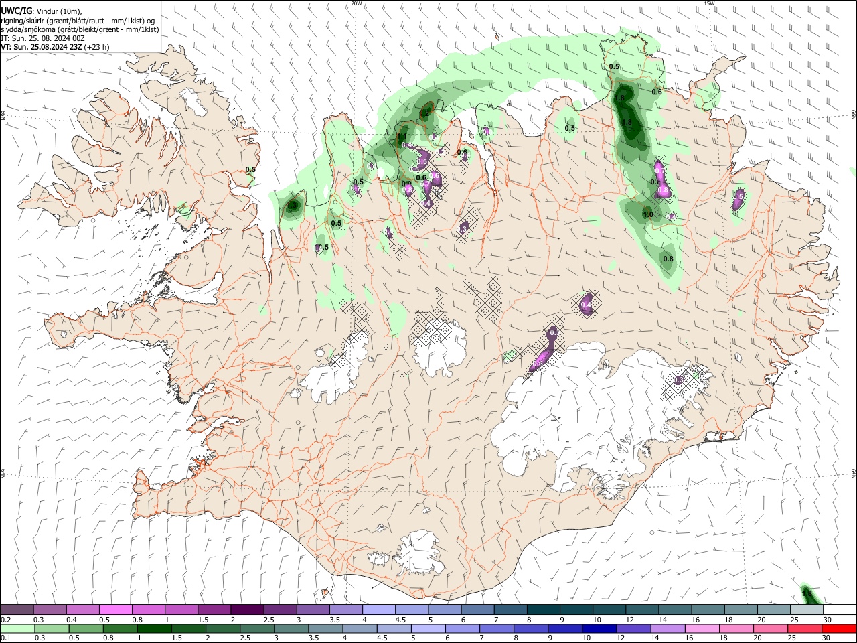The image size is (857, 643).
Task: Pick the violet rain swatch labeled 12
Action: [633, 629]
